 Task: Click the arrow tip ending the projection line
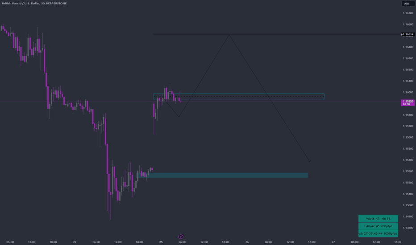point(310,161)
